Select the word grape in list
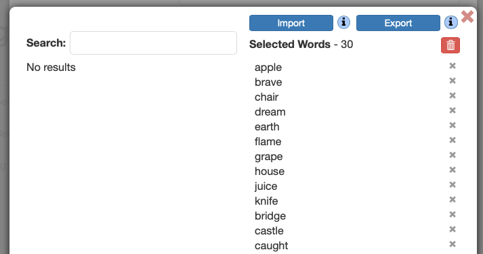The image size is (483, 254). point(269,157)
